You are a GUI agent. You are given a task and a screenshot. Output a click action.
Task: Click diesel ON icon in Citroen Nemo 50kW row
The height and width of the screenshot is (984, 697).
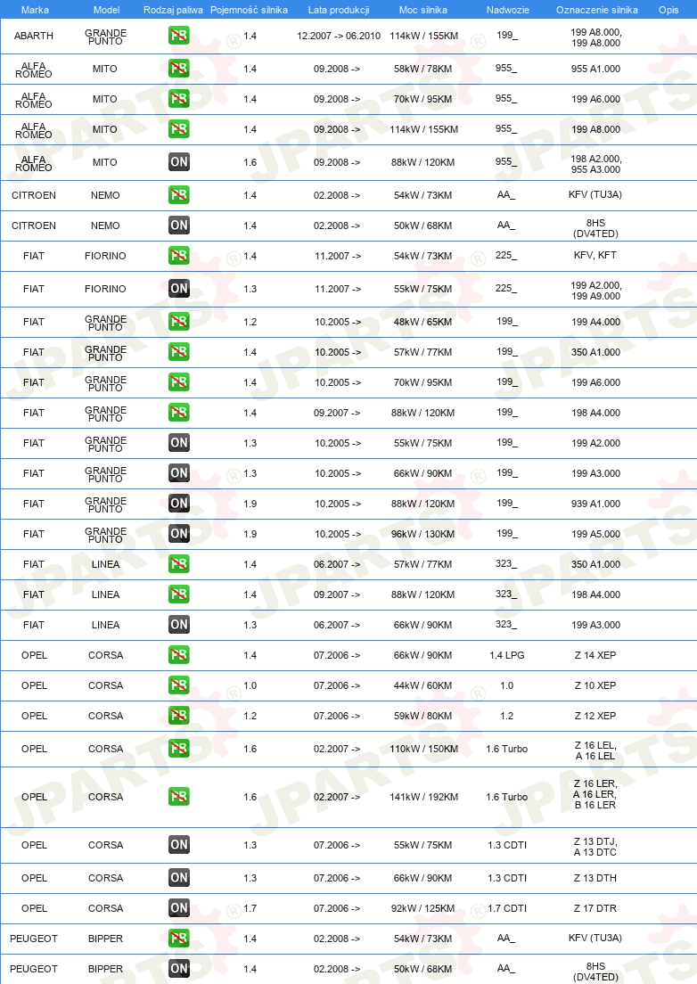(x=179, y=225)
